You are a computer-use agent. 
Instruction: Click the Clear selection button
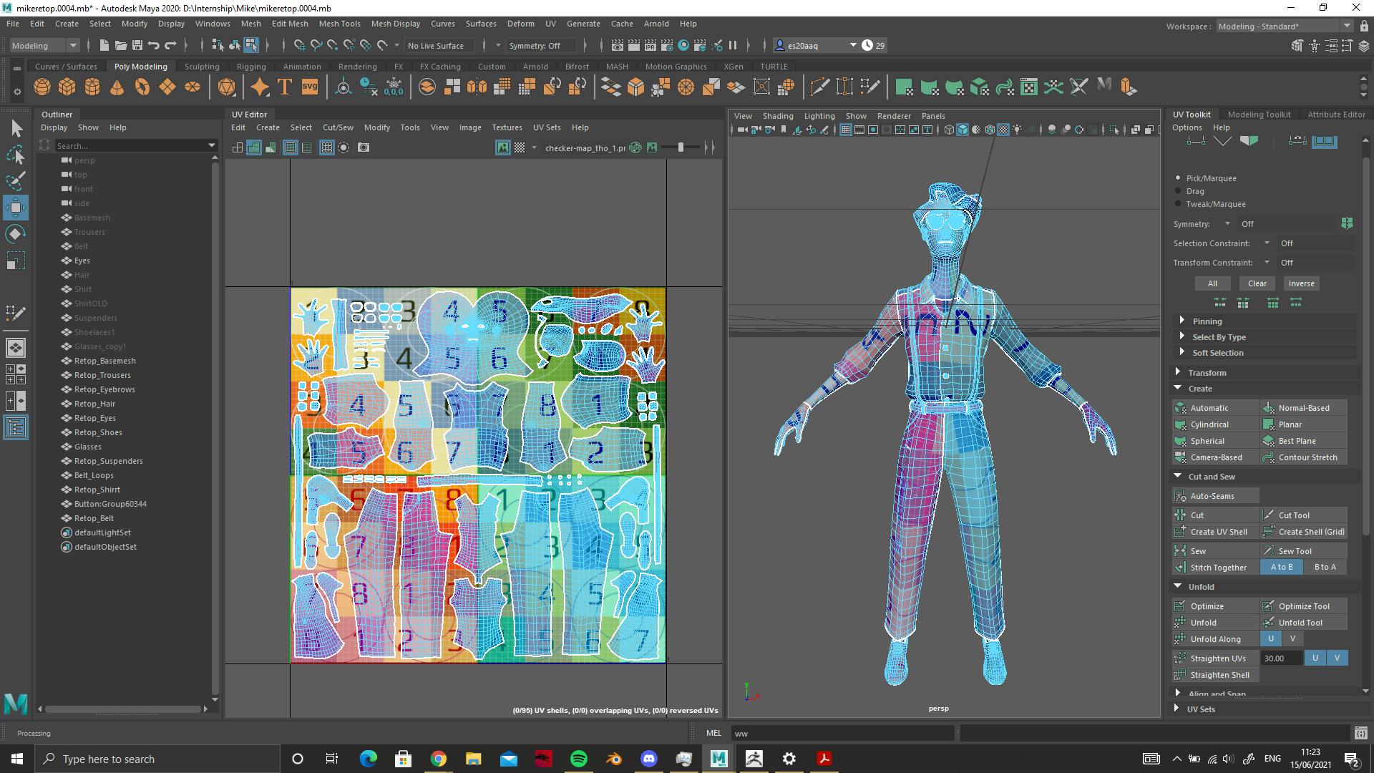[1257, 283]
